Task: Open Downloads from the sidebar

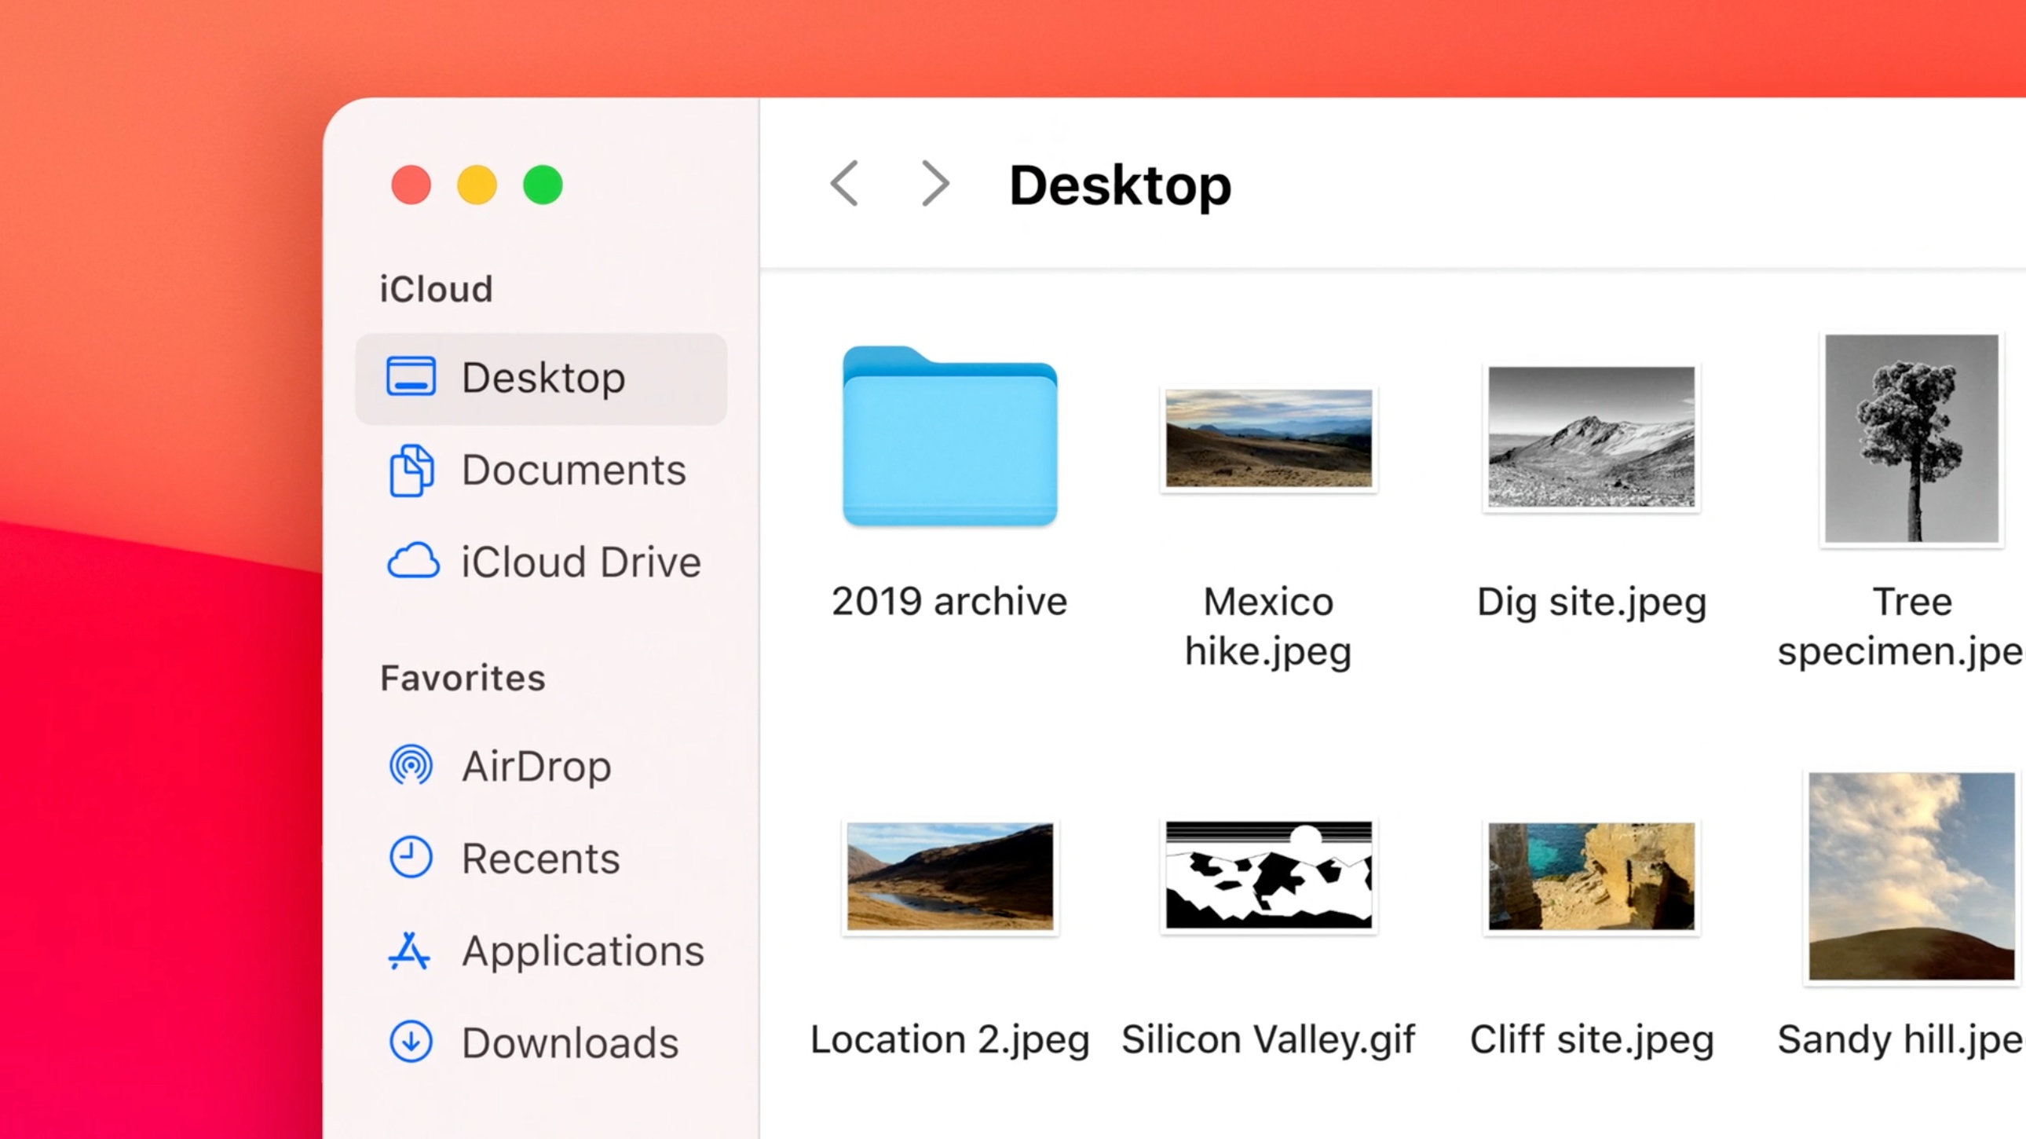Action: [571, 1042]
